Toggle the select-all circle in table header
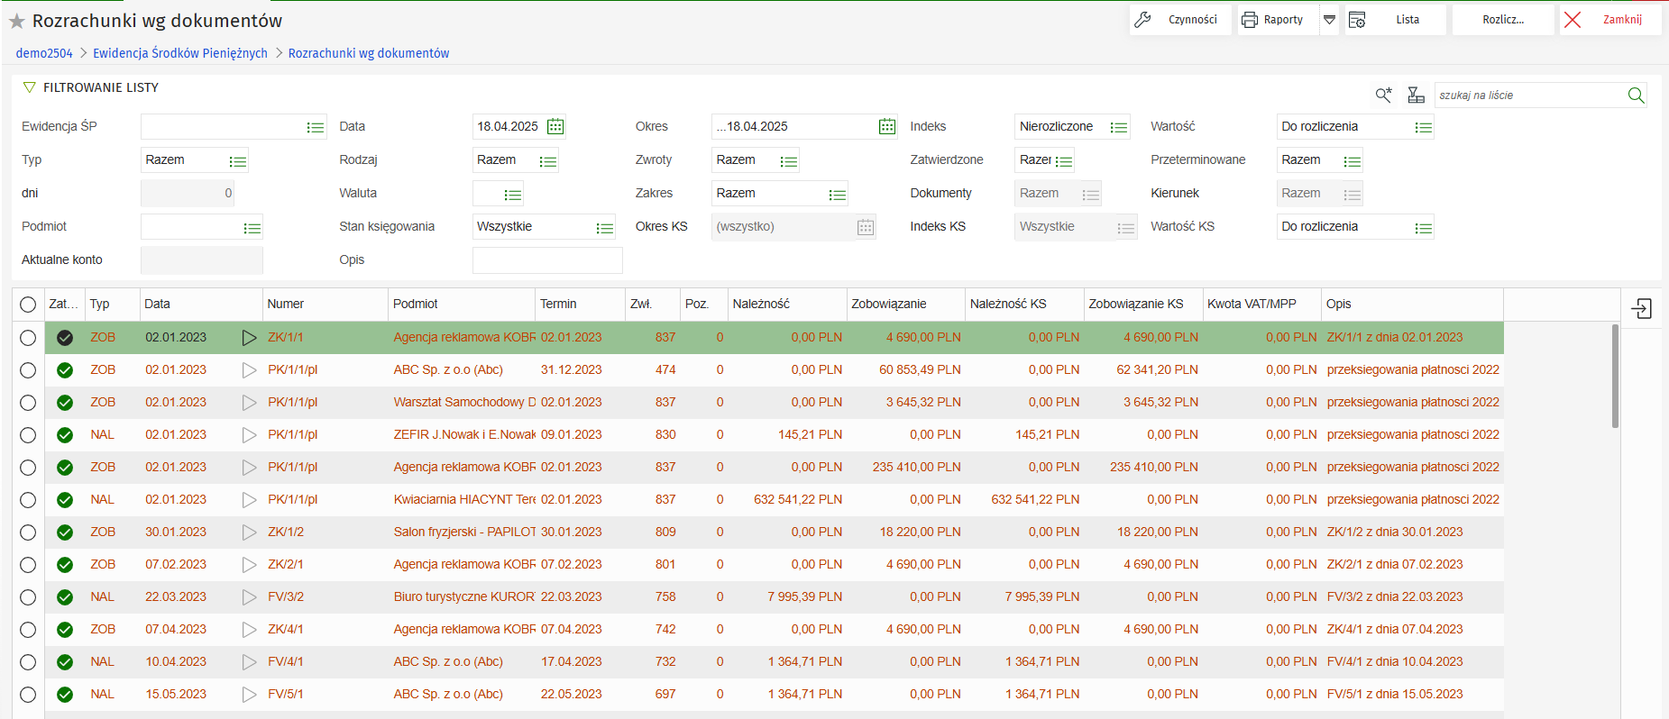 [x=28, y=305]
